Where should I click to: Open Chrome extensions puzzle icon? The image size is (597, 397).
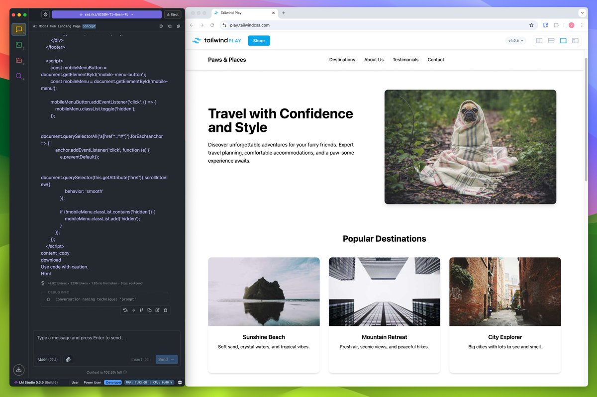[556, 25]
